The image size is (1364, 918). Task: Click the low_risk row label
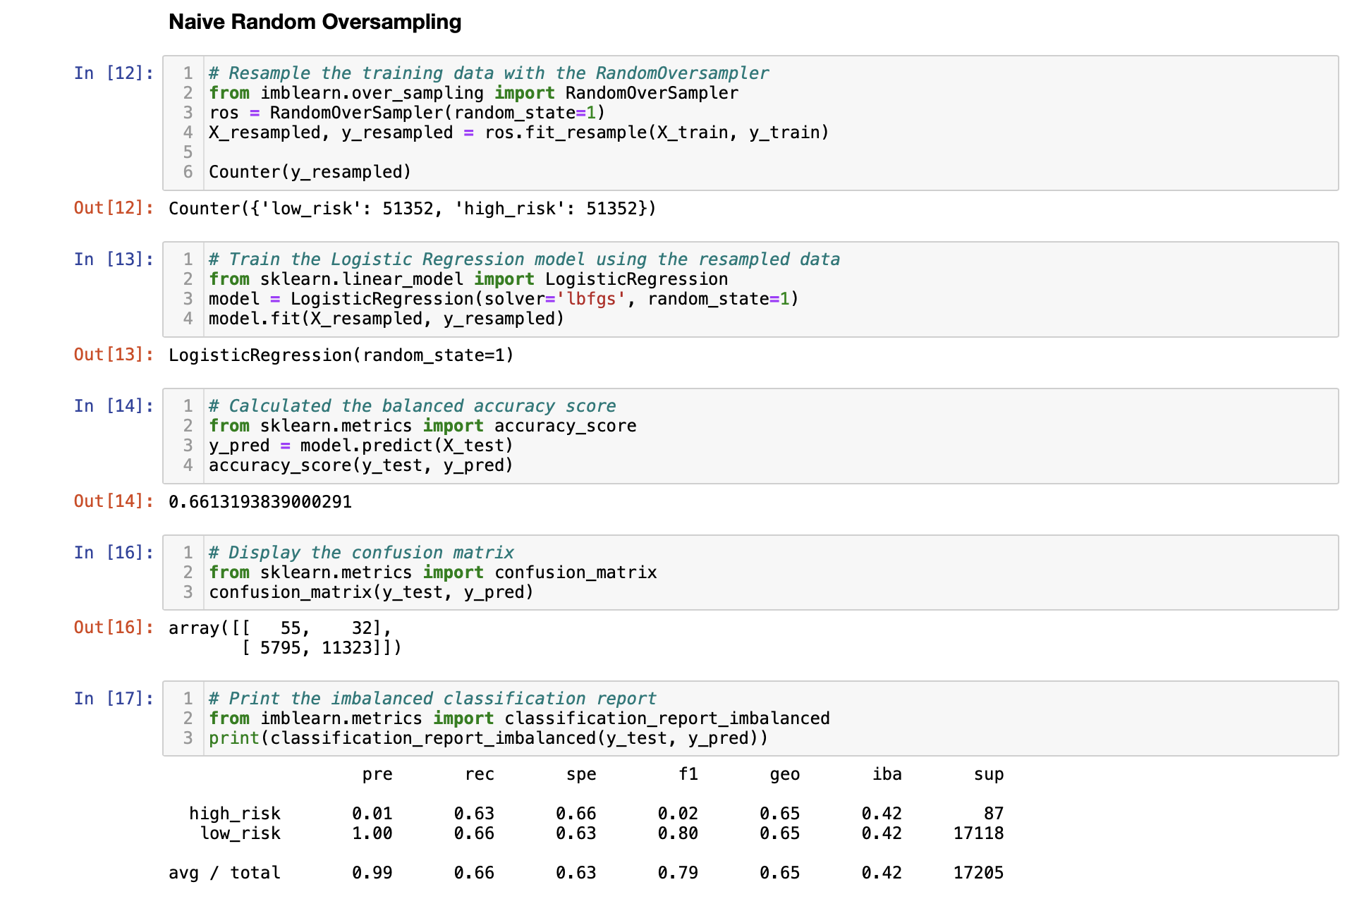tap(240, 833)
